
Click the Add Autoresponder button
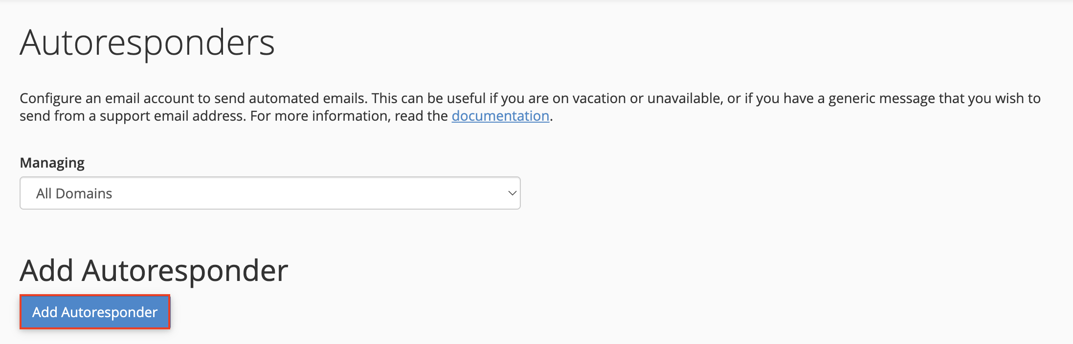click(95, 312)
